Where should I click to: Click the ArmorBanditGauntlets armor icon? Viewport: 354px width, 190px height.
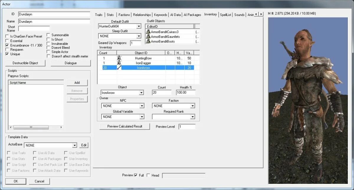pyautogui.click(x=148, y=37)
